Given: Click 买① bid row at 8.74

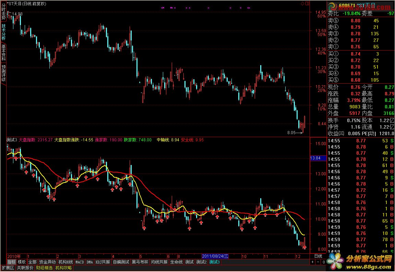Looking at the screenshot, I should (361, 54).
